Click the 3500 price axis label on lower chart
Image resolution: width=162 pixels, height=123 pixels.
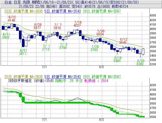pyautogui.click(x=153, y=117)
